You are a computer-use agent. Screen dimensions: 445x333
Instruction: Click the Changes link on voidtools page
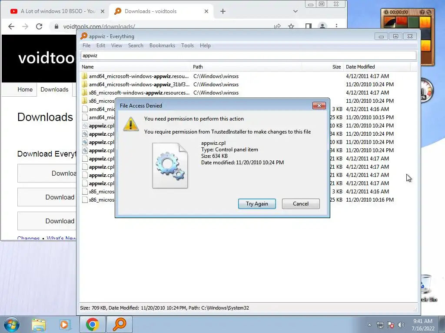(28, 238)
